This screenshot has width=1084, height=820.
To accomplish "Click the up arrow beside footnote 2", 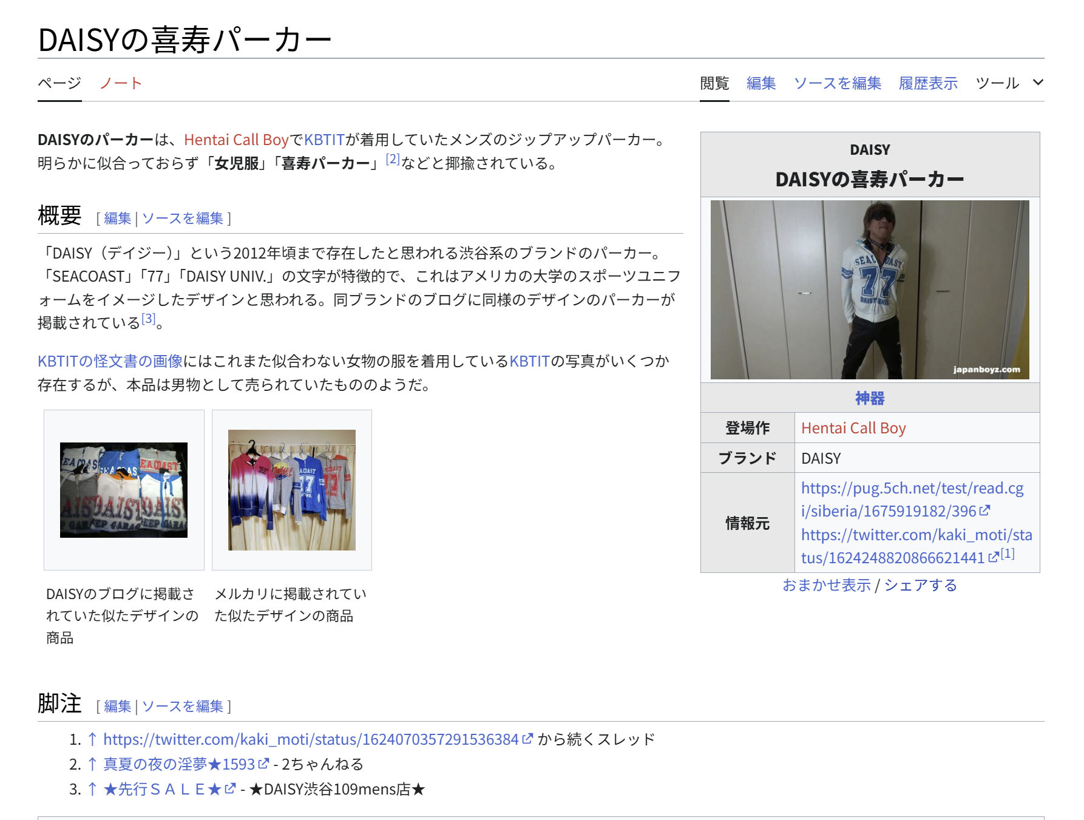I will 92,764.
